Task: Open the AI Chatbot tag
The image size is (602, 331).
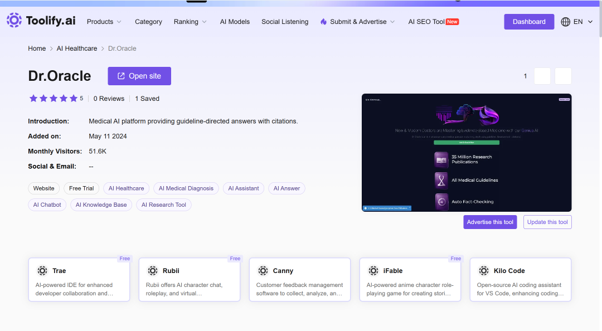Action: point(47,205)
